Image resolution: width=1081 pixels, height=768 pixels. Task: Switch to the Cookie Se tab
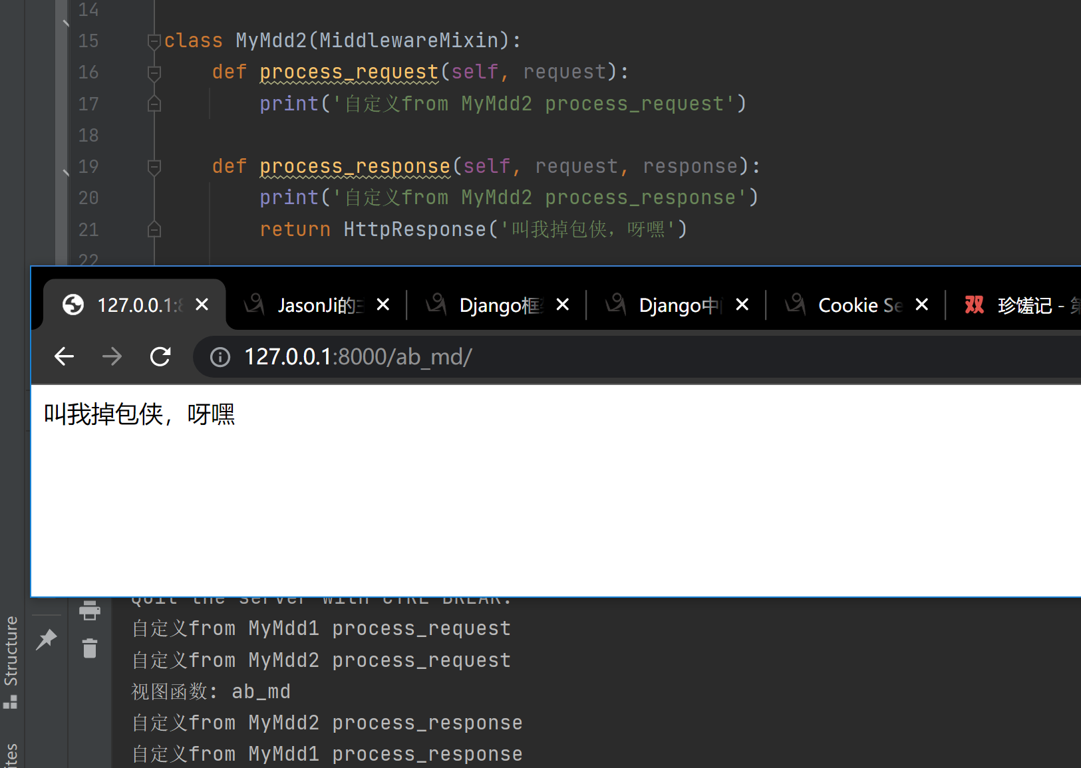click(x=857, y=305)
